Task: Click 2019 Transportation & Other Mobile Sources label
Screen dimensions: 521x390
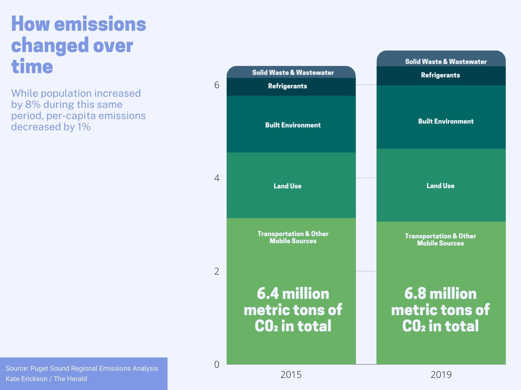Action: point(440,240)
